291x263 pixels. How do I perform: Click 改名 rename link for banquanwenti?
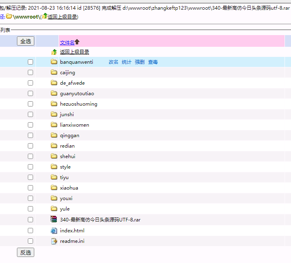pyautogui.click(x=113, y=62)
